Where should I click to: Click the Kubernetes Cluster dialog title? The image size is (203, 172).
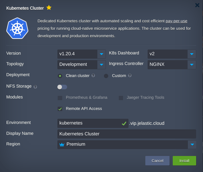coord(25,8)
